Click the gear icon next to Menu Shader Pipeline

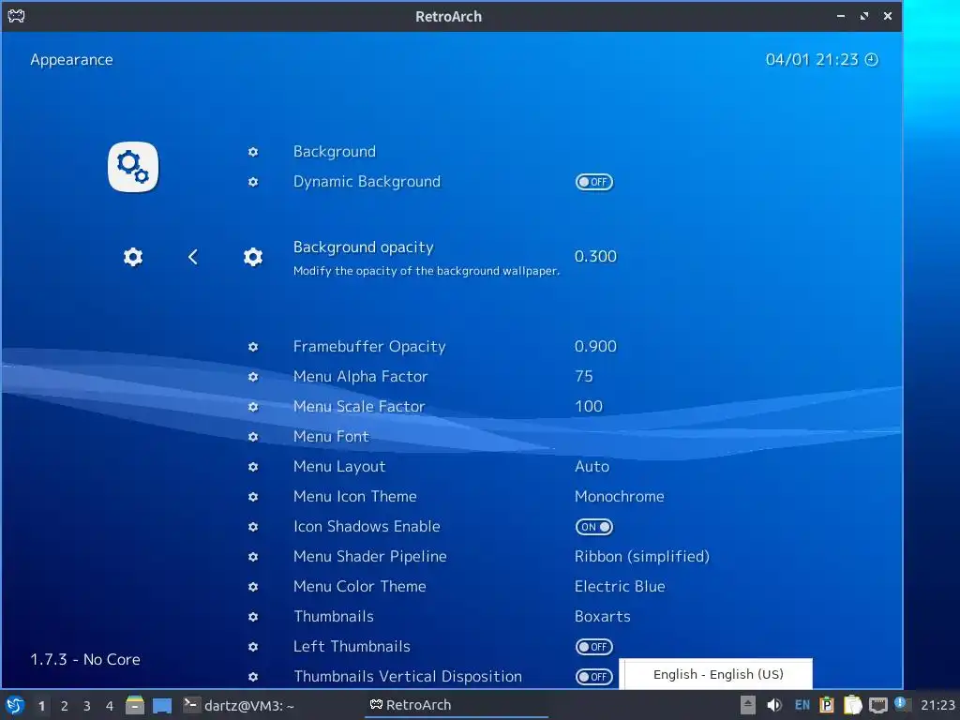253,557
